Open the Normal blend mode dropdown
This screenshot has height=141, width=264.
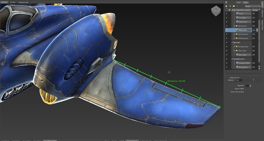252,6
